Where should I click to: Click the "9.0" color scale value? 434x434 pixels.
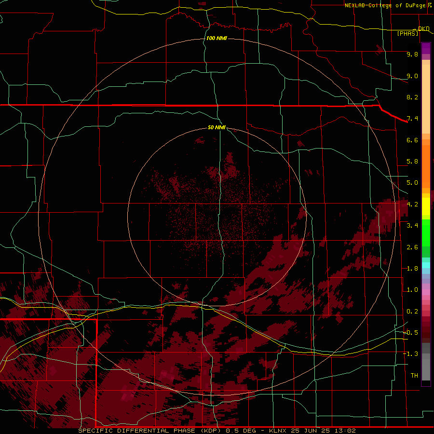[412, 76]
